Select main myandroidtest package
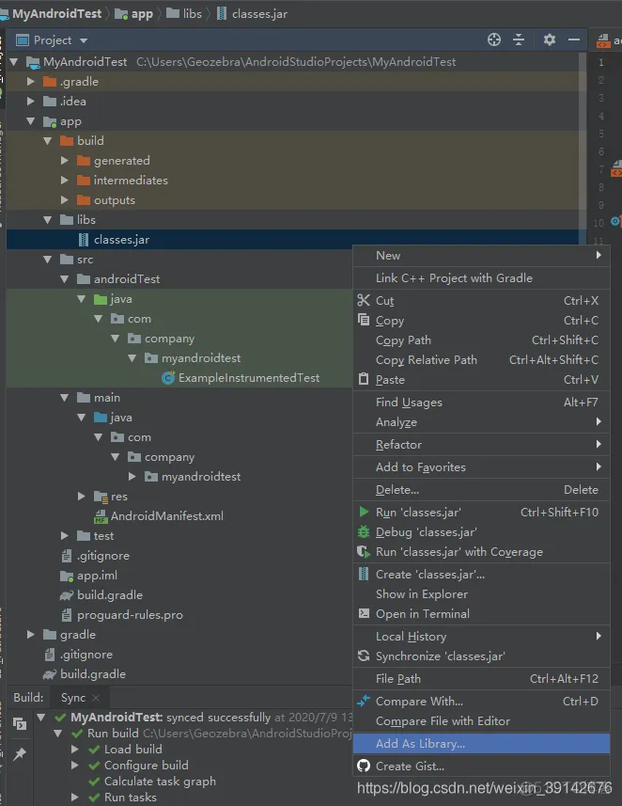Viewport: 622px width, 806px height. tap(201, 477)
